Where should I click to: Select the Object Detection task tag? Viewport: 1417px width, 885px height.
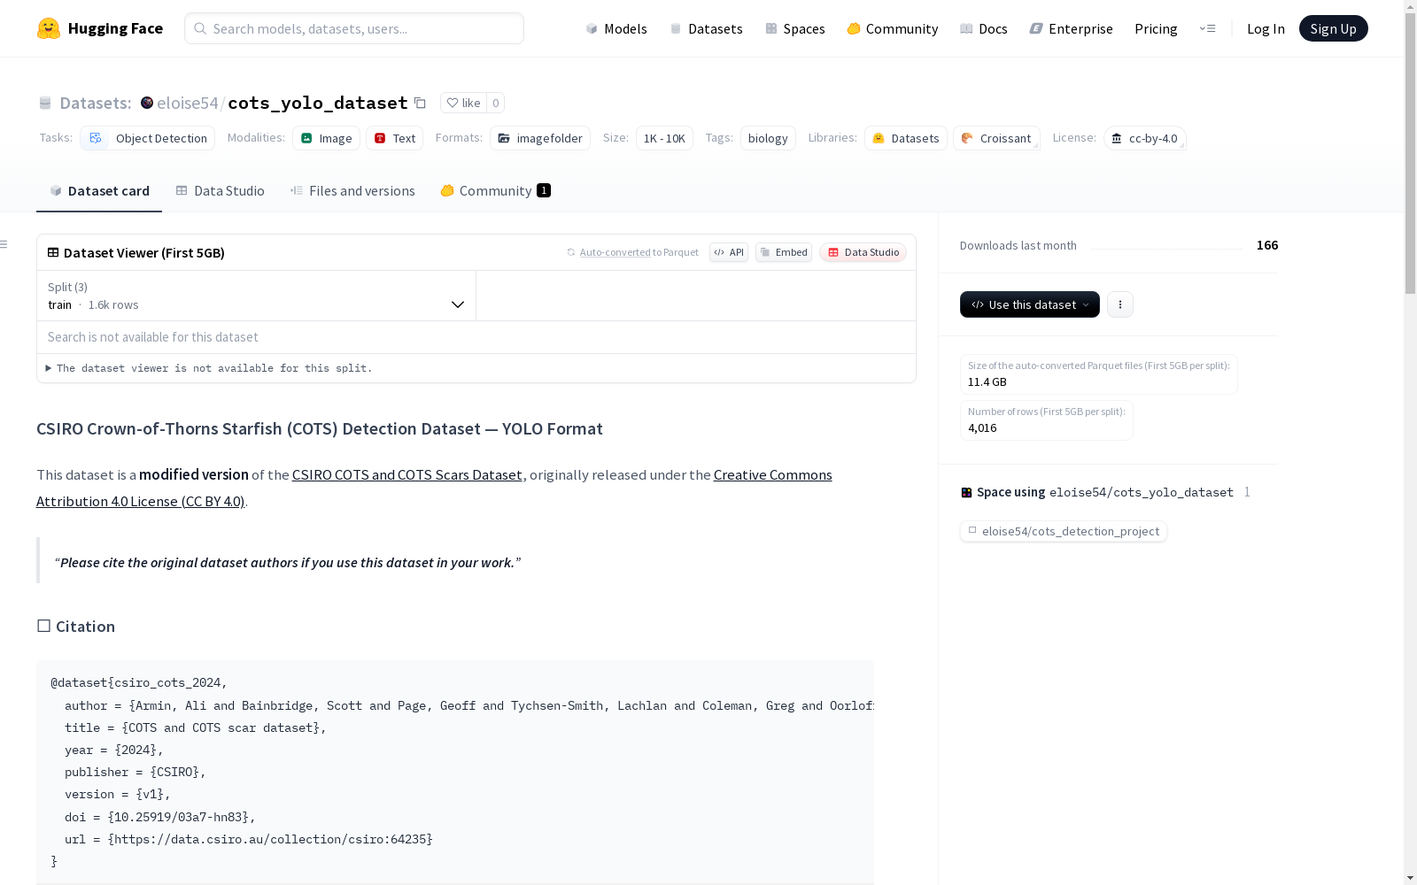click(x=147, y=138)
